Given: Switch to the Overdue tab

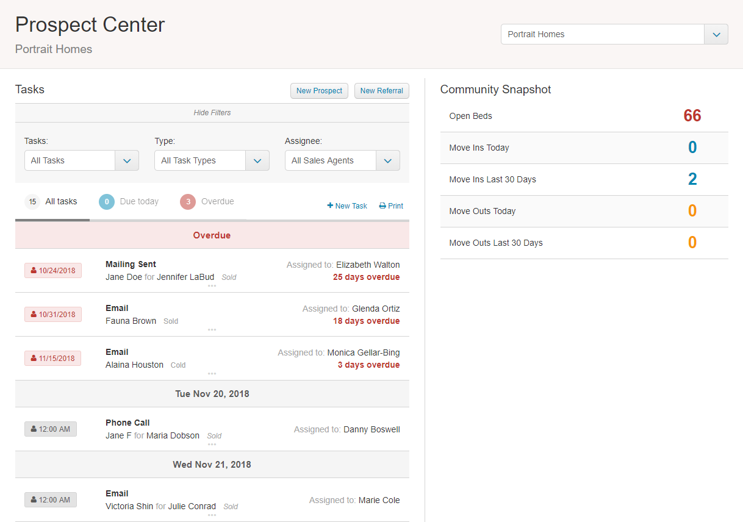Looking at the screenshot, I should (207, 202).
